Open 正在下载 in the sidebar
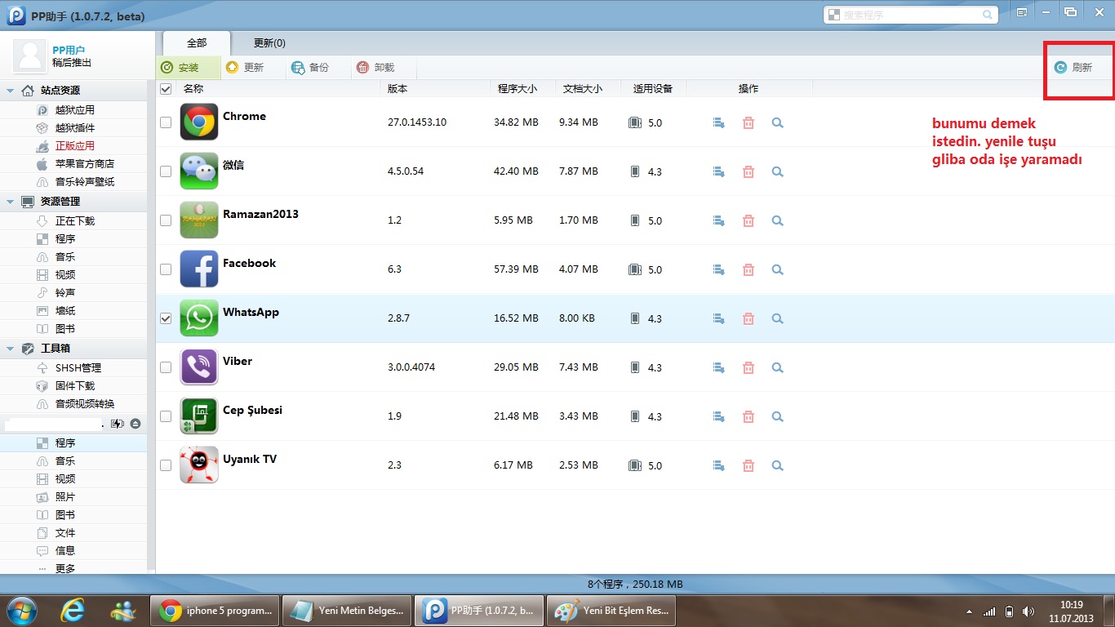Viewport: 1115px width, 627px height. pos(75,221)
